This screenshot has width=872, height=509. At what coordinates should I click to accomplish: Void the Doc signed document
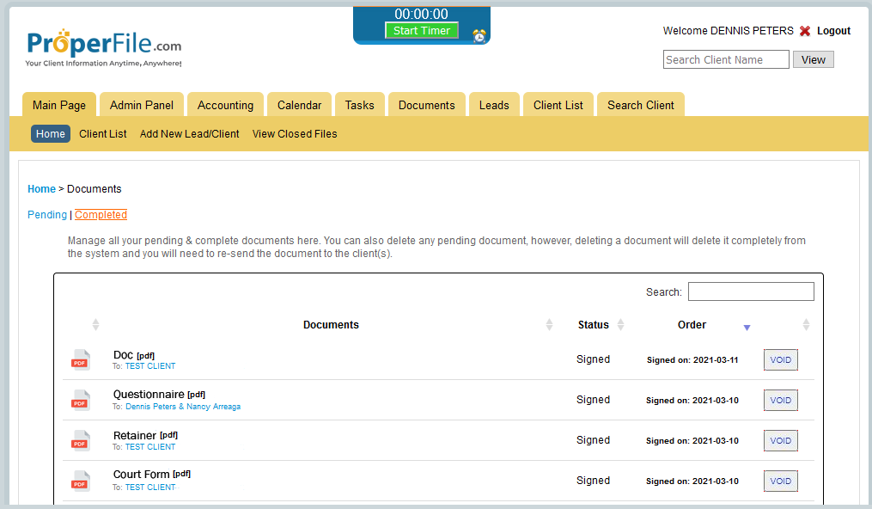(x=780, y=360)
